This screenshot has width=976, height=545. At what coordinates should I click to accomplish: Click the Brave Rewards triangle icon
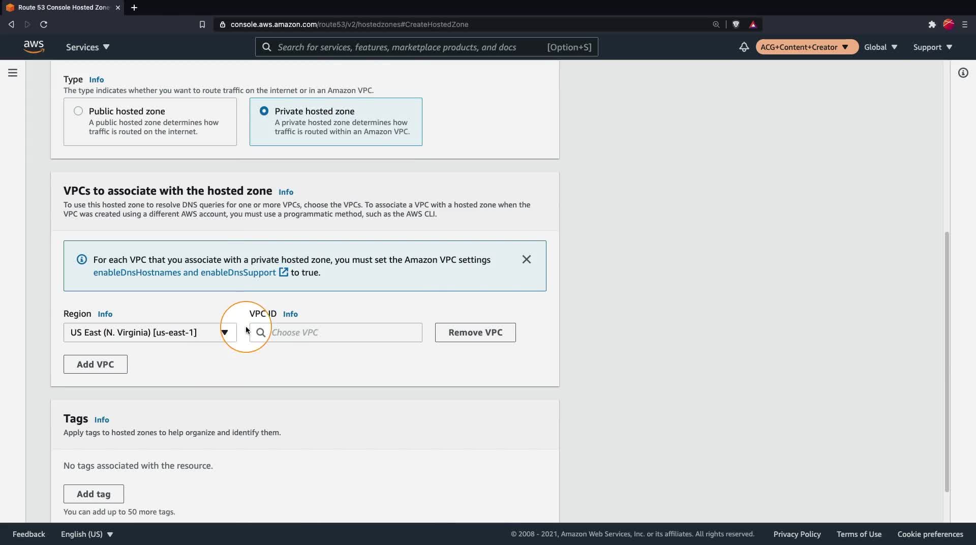[x=753, y=24]
